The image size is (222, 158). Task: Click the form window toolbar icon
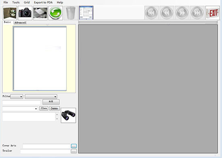(x=86, y=13)
